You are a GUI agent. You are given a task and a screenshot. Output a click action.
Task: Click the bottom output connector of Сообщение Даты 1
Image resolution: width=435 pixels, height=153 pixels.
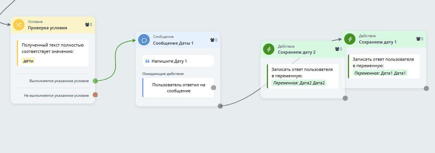click(x=220, y=106)
